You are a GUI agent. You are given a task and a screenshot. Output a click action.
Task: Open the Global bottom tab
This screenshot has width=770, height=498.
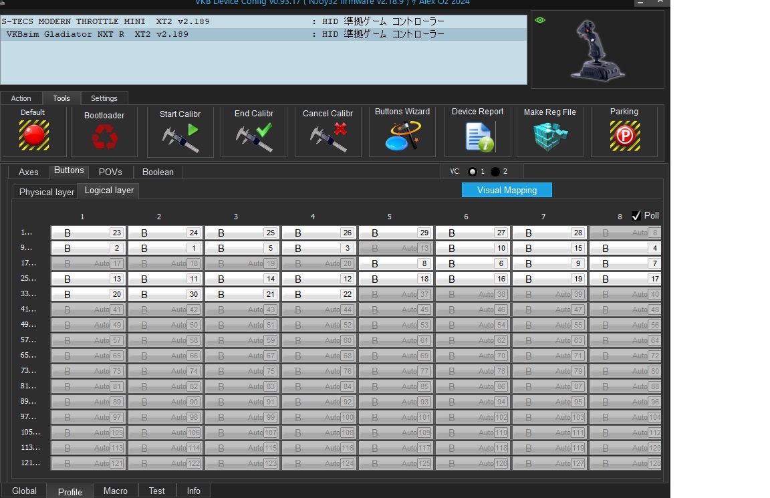pyautogui.click(x=24, y=491)
